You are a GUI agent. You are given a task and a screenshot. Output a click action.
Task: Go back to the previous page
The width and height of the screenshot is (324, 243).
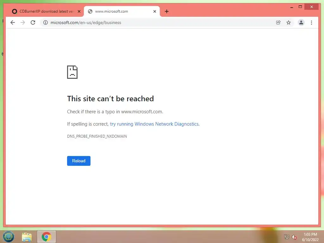13,22
